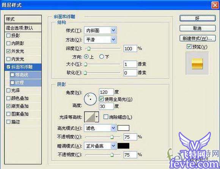Screen dimensions: 220x169
Task: Click the black shadow color swatch
Action: [123, 146]
